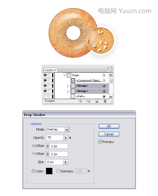Select the Compound Clipping path row
Viewport: 158px width, 196px height.
click(x=82, y=80)
